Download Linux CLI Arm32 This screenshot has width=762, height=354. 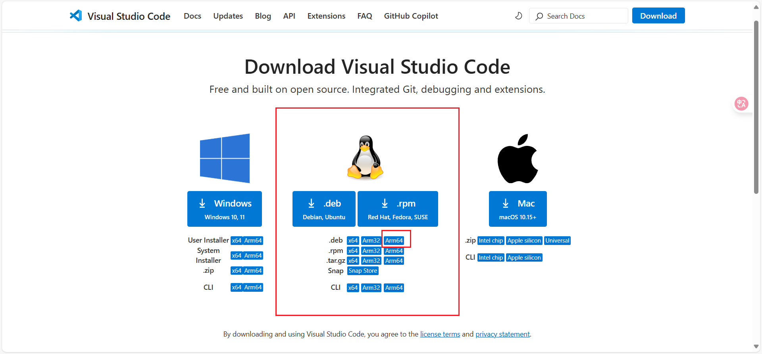coord(371,288)
